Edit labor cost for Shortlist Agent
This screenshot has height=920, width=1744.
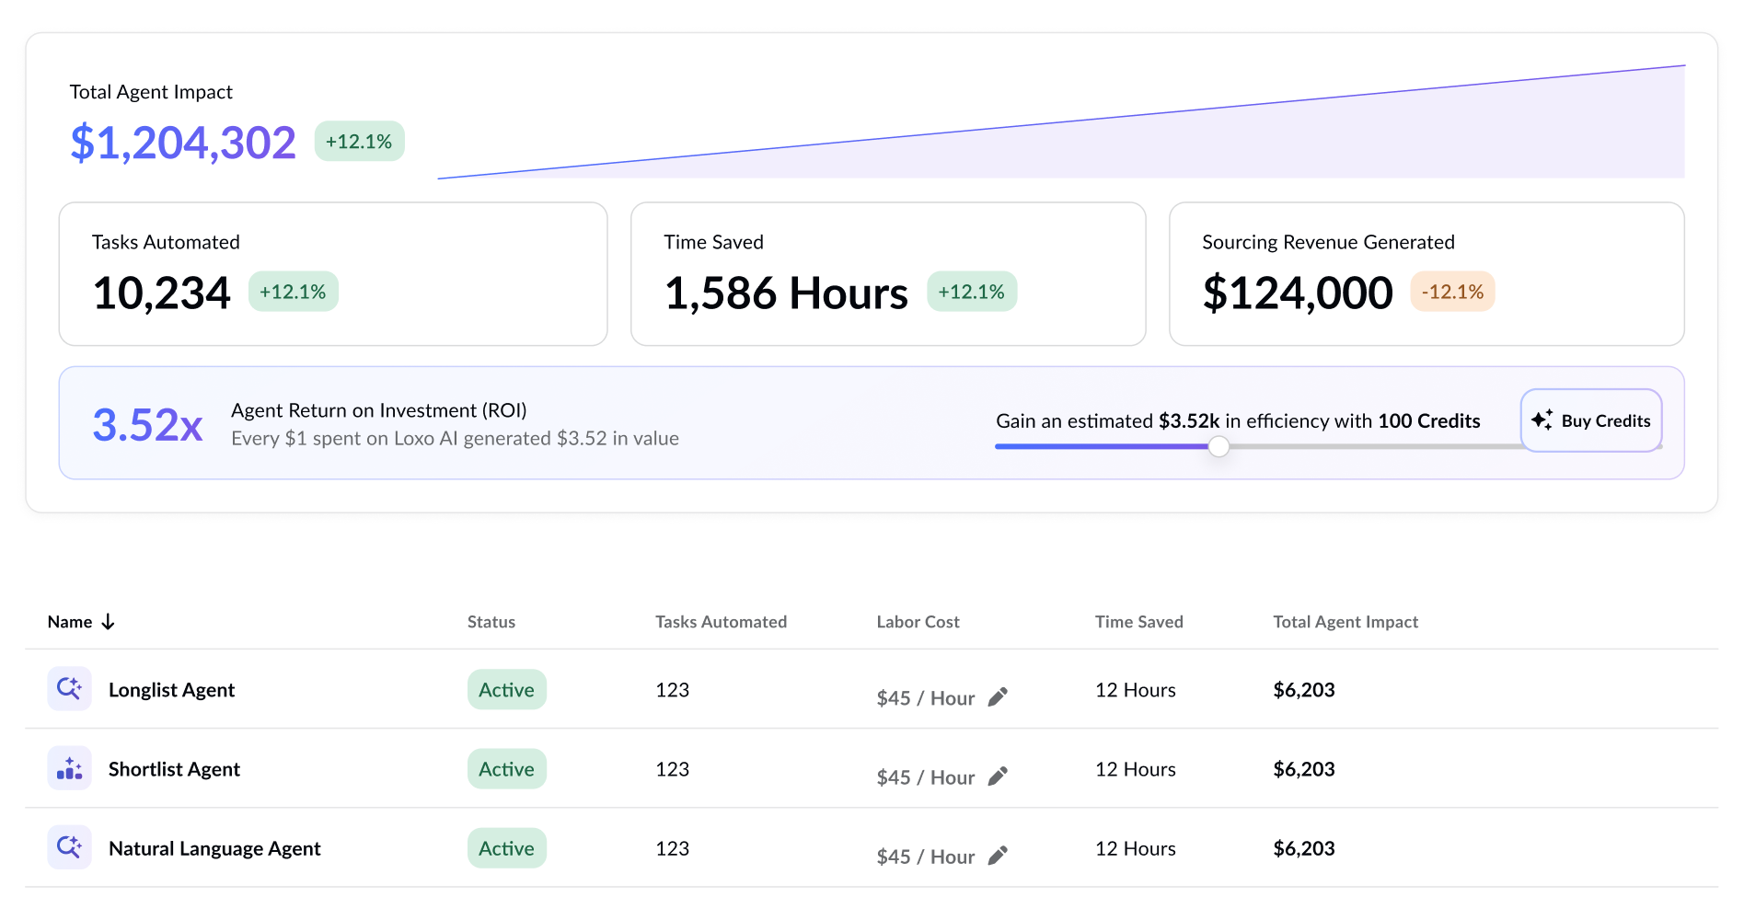click(998, 776)
